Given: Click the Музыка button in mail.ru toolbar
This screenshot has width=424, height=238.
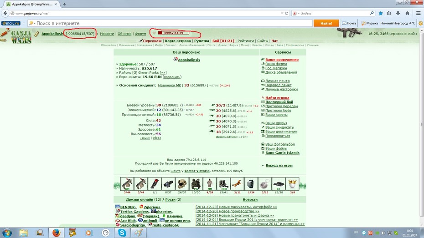Looking at the screenshot, I should [369, 24].
